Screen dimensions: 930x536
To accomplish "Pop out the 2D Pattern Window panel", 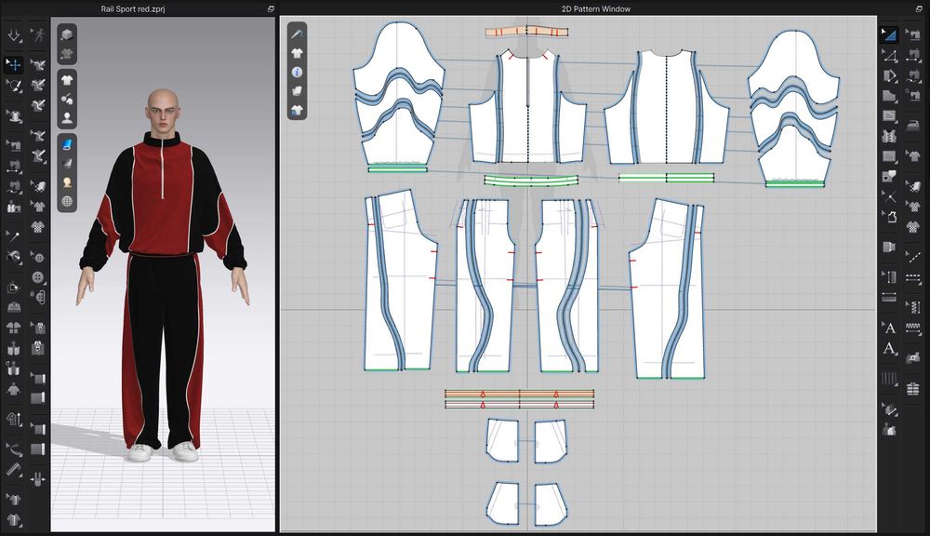I will click(920, 8).
